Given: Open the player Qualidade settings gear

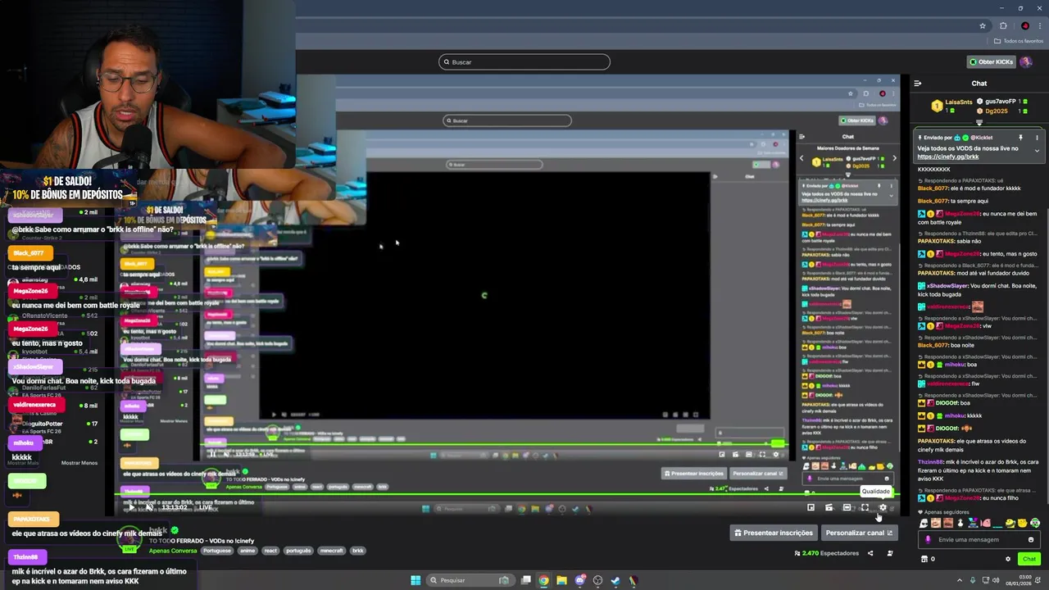Looking at the screenshot, I should coord(883,508).
